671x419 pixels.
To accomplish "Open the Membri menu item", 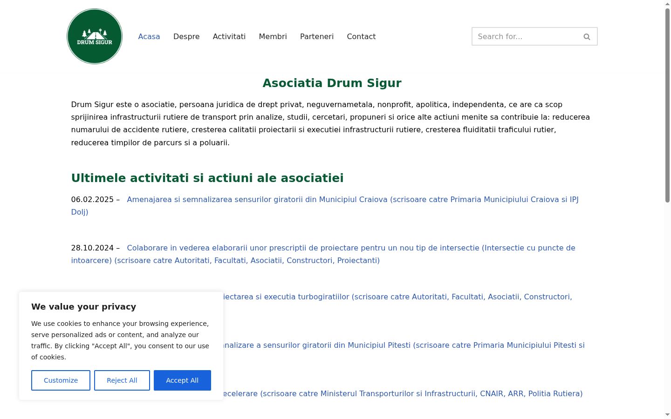I will tap(273, 36).
